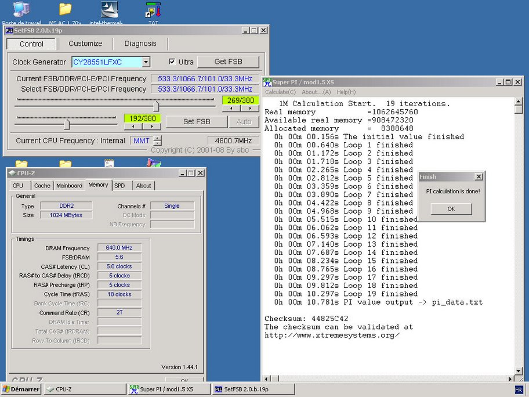Click the MMT spinner arrows
The height and width of the screenshot is (397, 529).
pos(157,140)
